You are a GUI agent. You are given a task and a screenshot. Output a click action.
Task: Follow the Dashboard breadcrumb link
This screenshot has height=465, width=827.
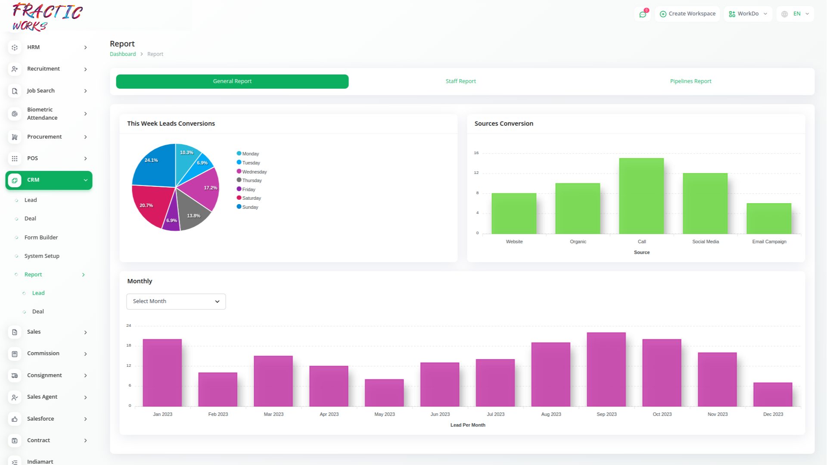point(123,54)
